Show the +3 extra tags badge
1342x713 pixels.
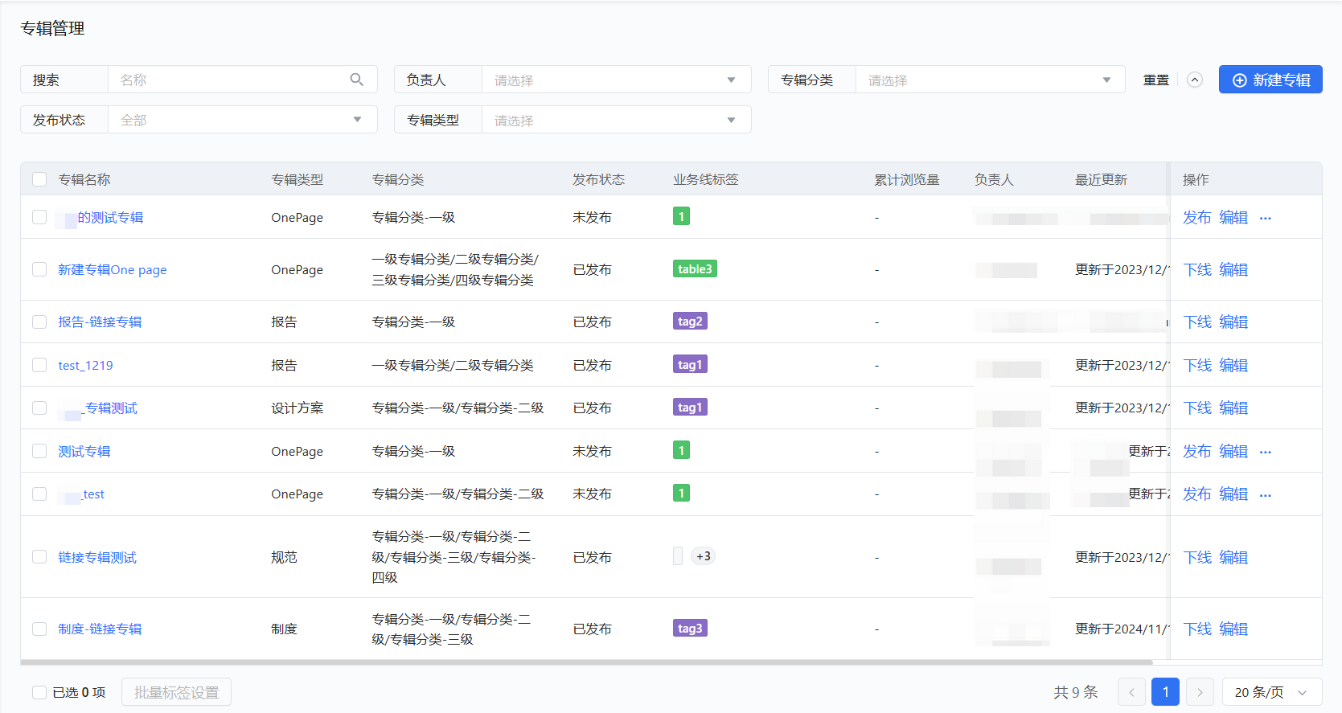click(x=704, y=556)
